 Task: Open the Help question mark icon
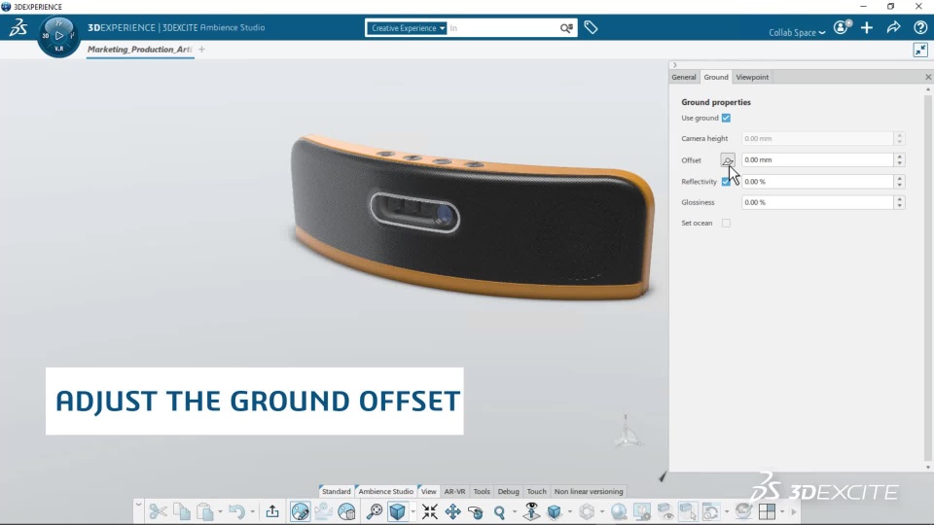tap(920, 27)
